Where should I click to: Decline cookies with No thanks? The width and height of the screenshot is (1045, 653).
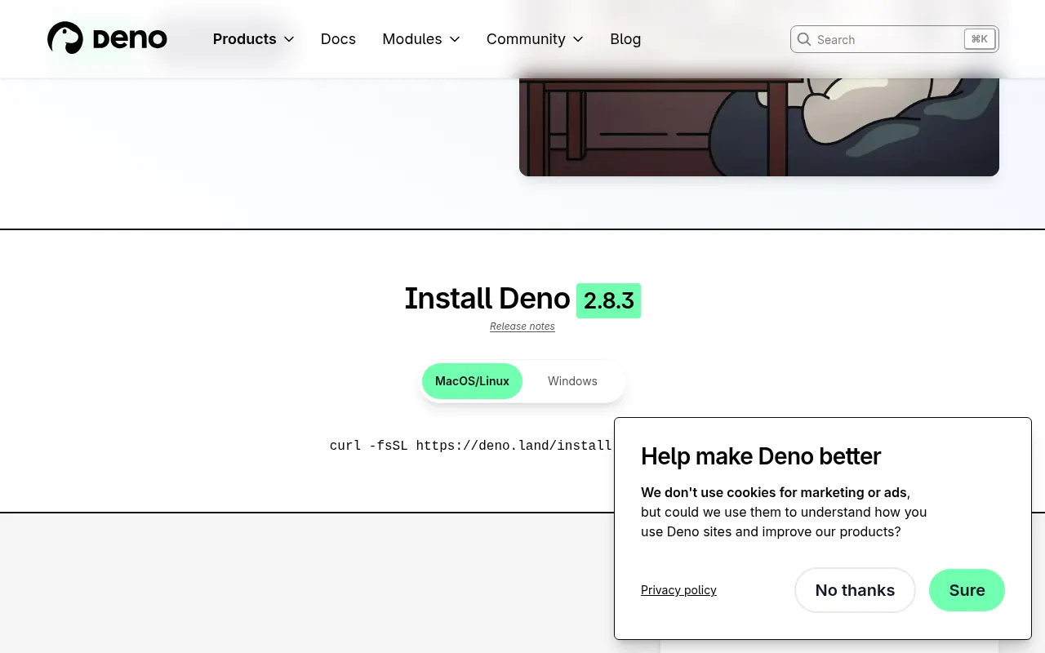(855, 590)
